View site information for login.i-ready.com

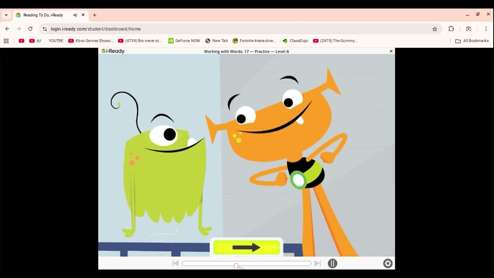(45, 29)
